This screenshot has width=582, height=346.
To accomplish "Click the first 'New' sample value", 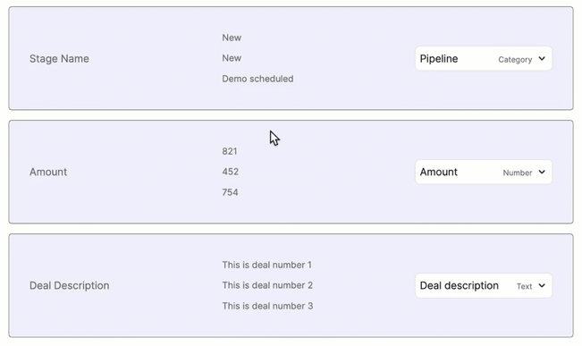I will point(232,38).
